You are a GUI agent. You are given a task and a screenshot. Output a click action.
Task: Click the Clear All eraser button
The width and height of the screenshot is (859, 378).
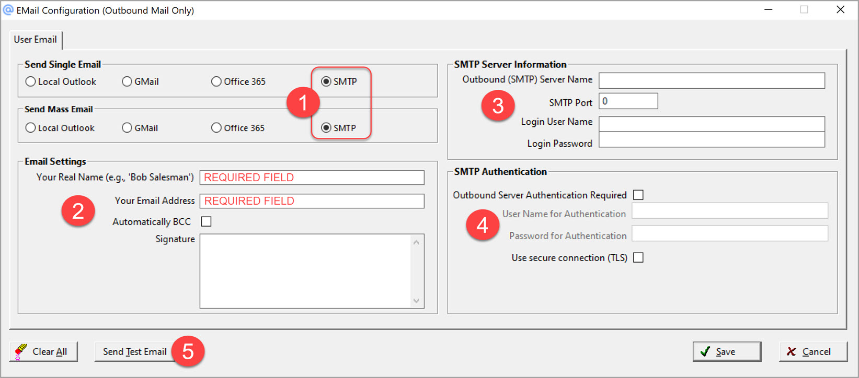pos(43,352)
